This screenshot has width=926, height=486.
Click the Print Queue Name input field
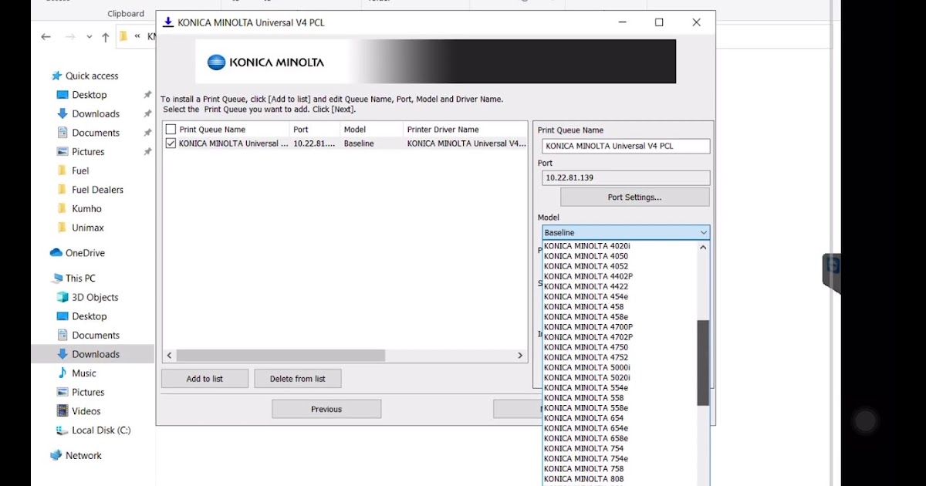click(x=626, y=146)
